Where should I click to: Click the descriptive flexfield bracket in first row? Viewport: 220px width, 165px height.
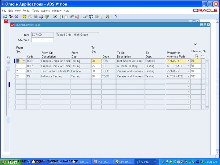pyautogui.click(x=203, y=61)
